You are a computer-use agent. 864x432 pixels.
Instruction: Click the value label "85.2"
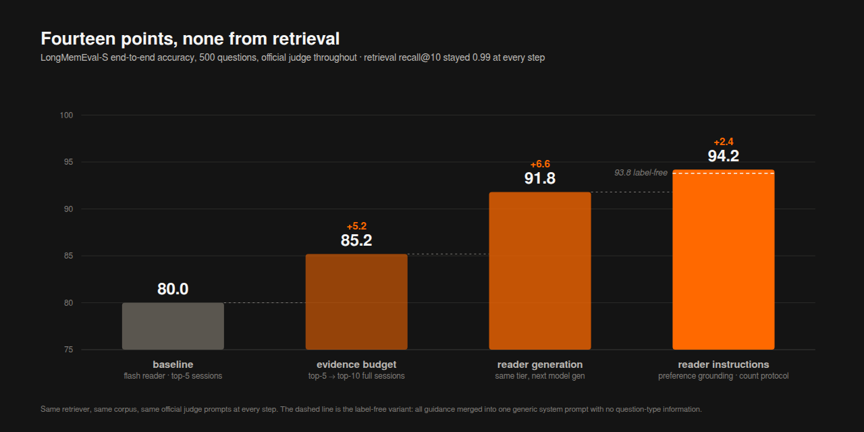(356, 240)
